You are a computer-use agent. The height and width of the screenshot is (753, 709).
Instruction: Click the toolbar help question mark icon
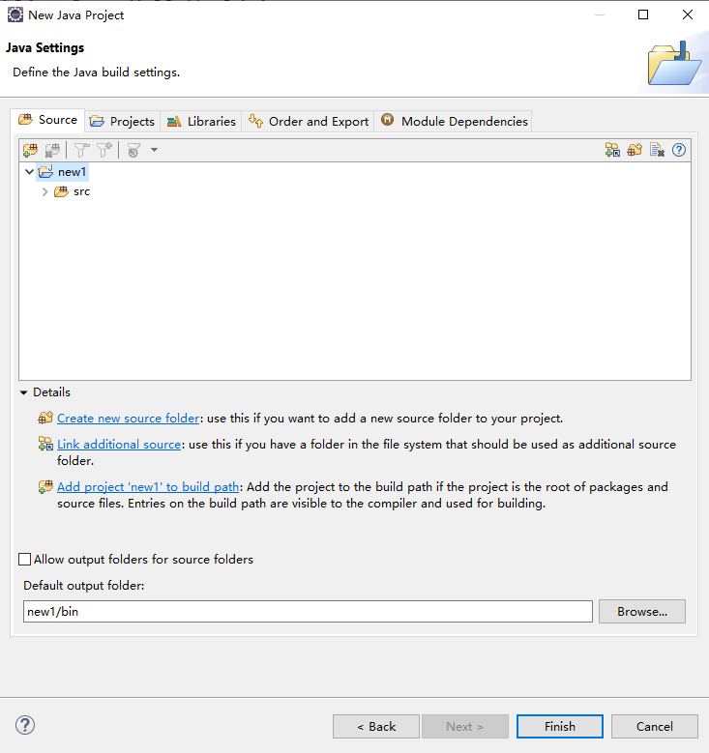tap(679, 150)
